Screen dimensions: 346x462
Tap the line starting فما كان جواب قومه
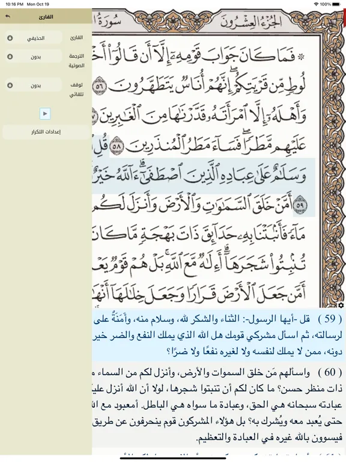tap(199, 56)
